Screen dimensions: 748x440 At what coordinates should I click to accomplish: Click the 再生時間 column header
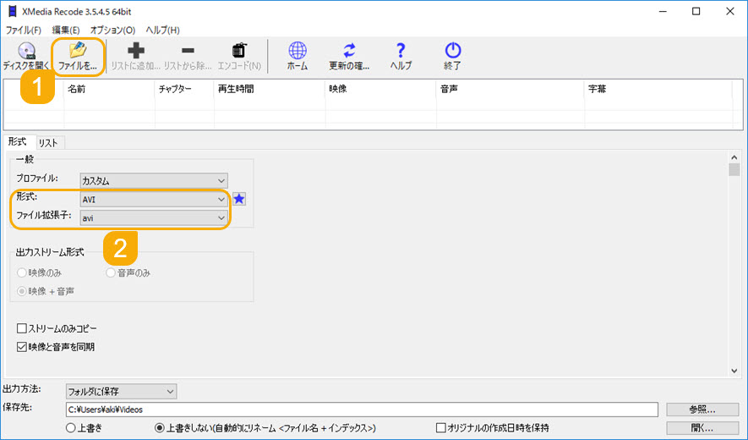tap(270, 89)
